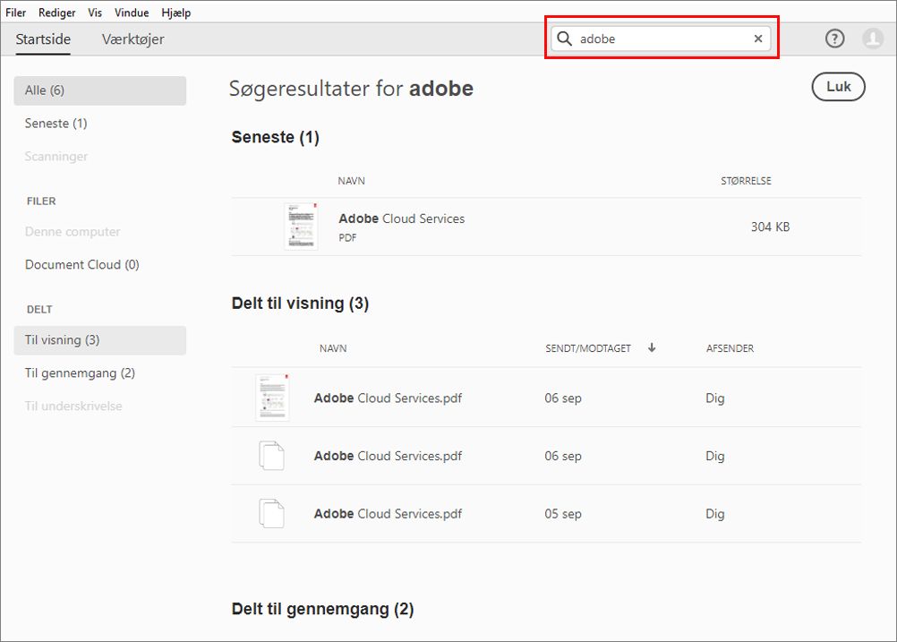Open the Vindue menu
This screenshot has width=897, height=642.
click(132, 13)
